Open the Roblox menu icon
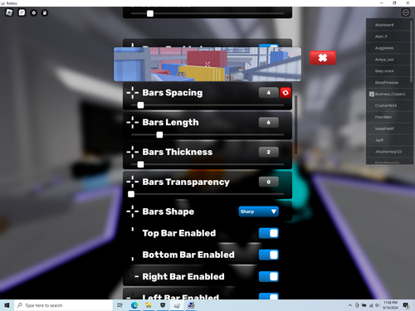 9,12
